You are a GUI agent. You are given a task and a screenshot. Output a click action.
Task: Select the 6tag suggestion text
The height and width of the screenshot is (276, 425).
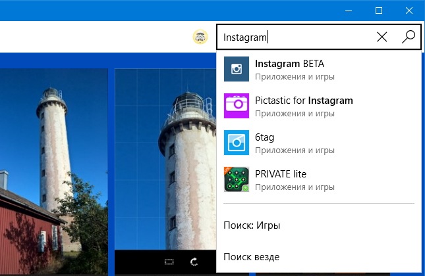point(264,137)
